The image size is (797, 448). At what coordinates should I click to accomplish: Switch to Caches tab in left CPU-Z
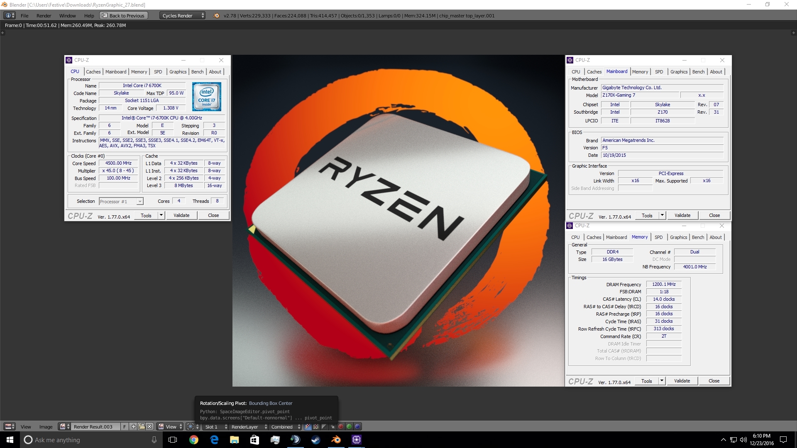(x=93, y=72)
